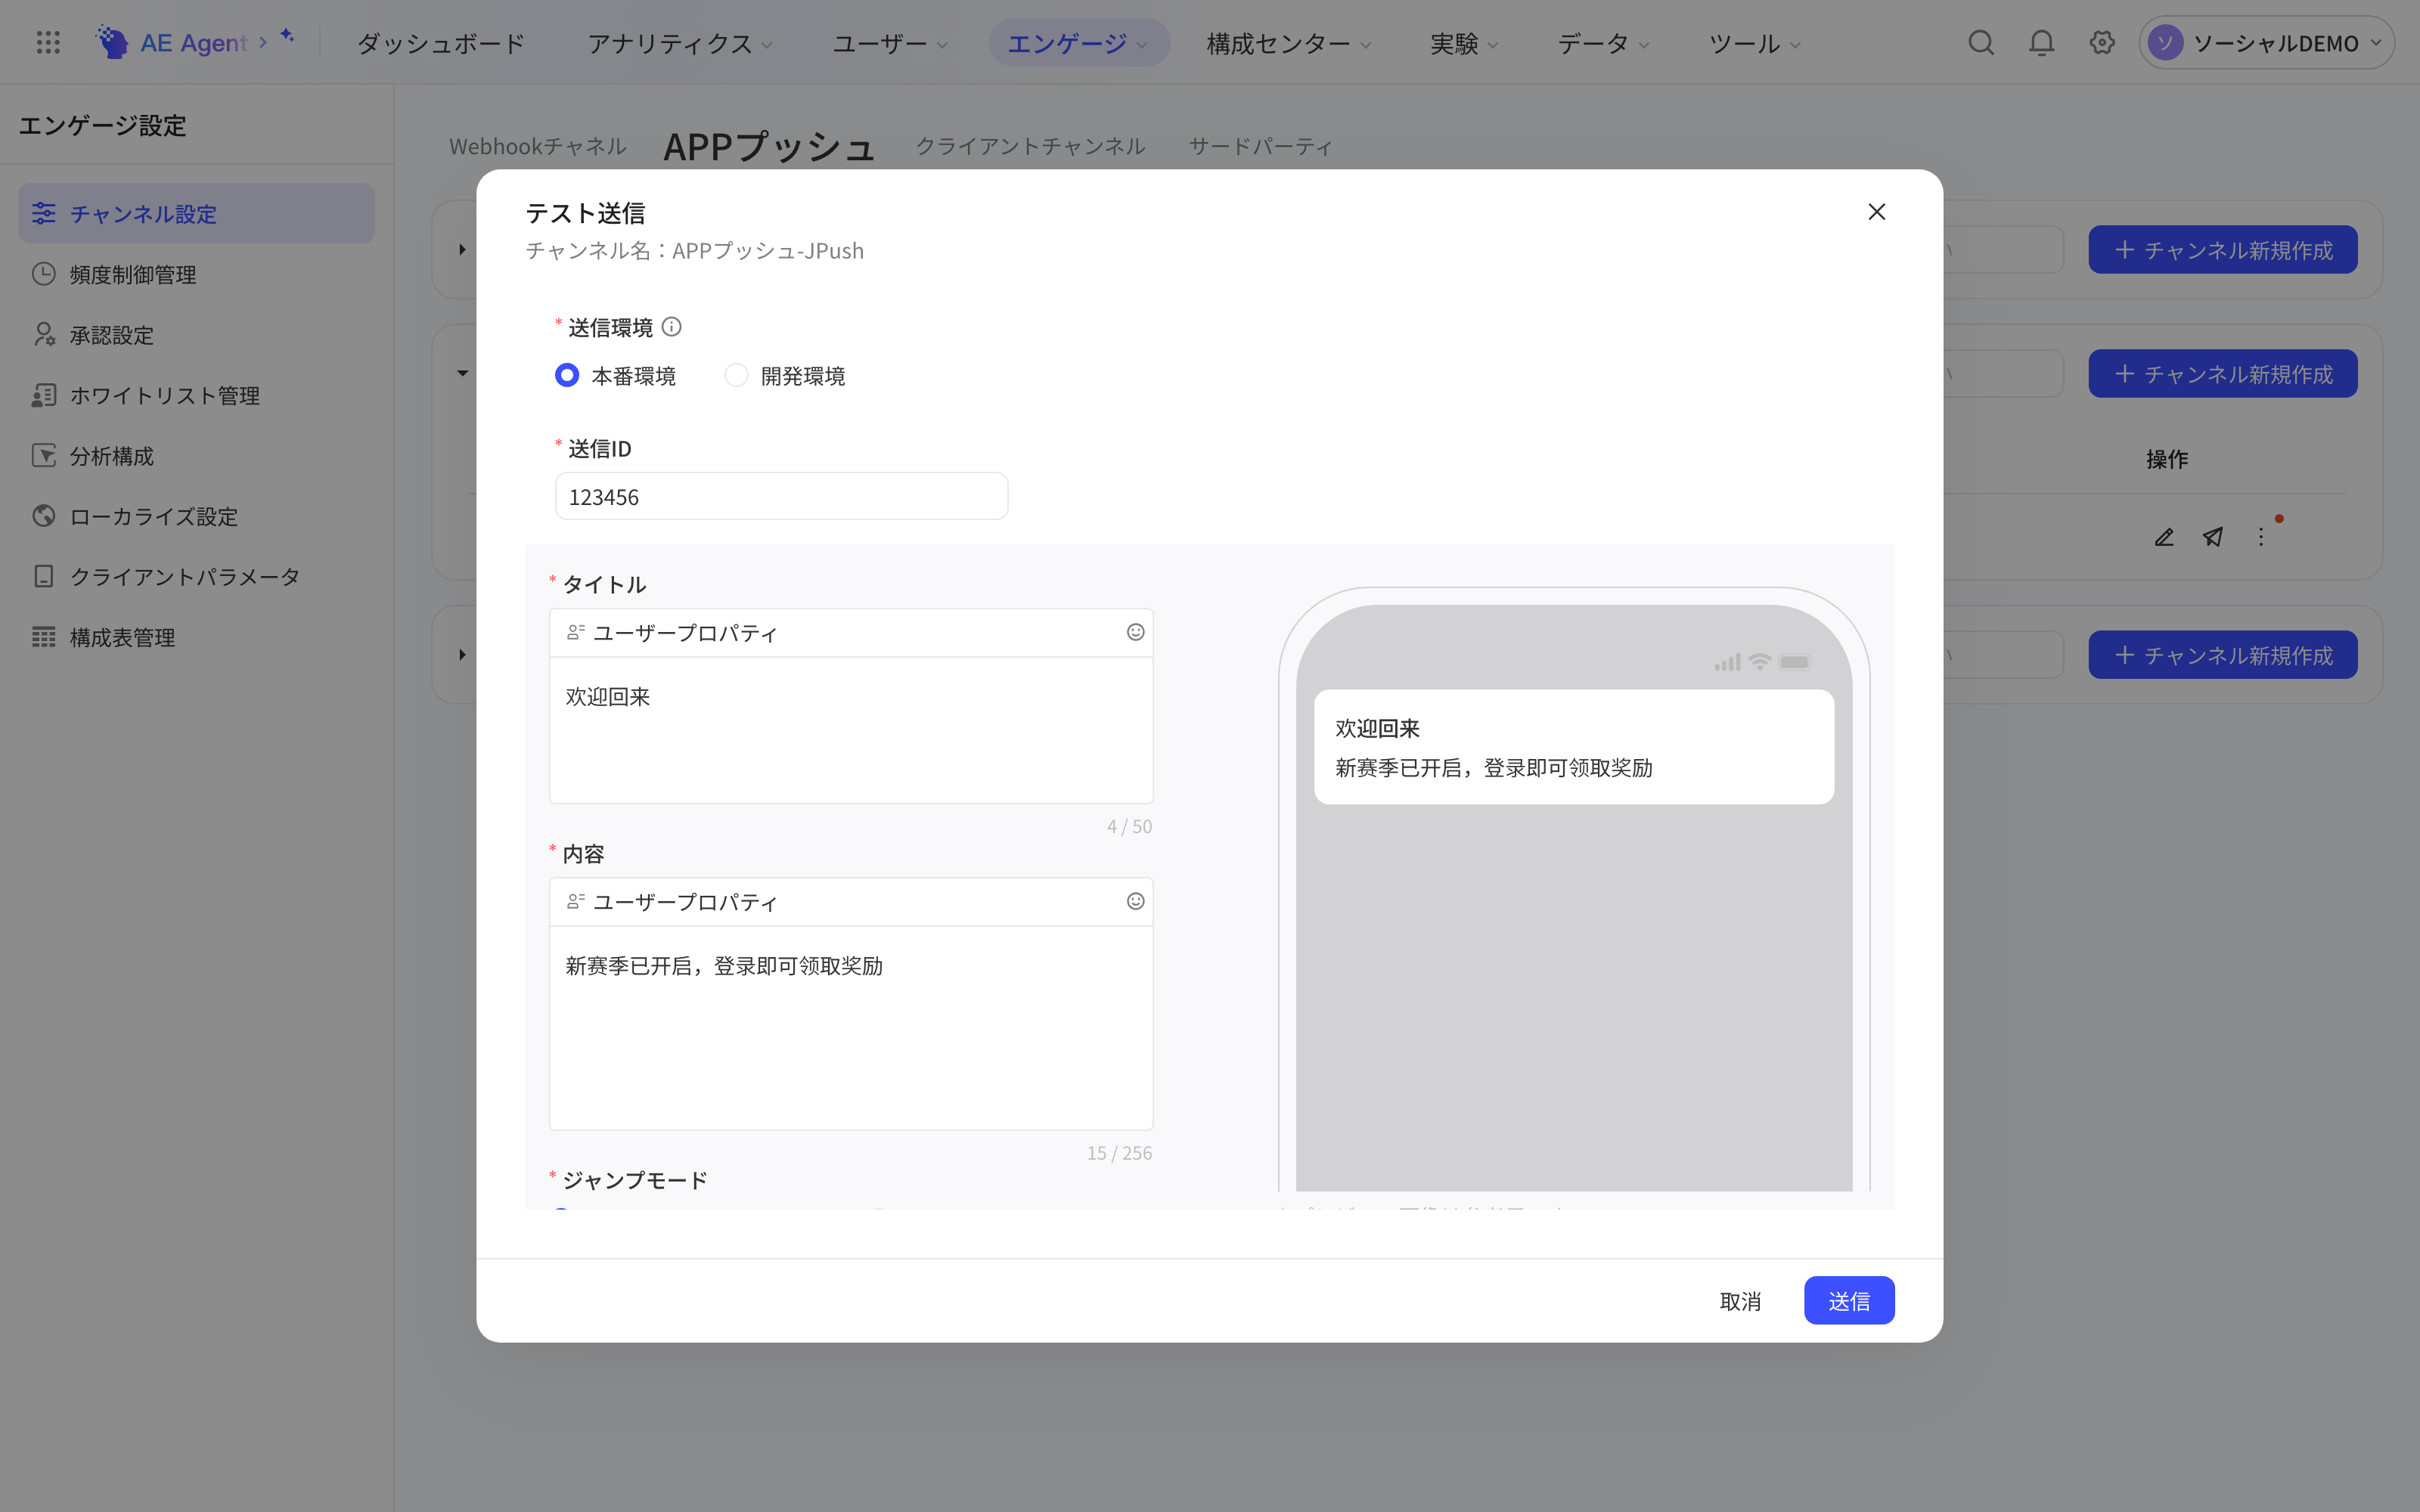Image resolution: width=2420 pixels, height=1512 pixels.
Task: Open emoji picker in タイトル editor
Action: [x=1135, y=632]
